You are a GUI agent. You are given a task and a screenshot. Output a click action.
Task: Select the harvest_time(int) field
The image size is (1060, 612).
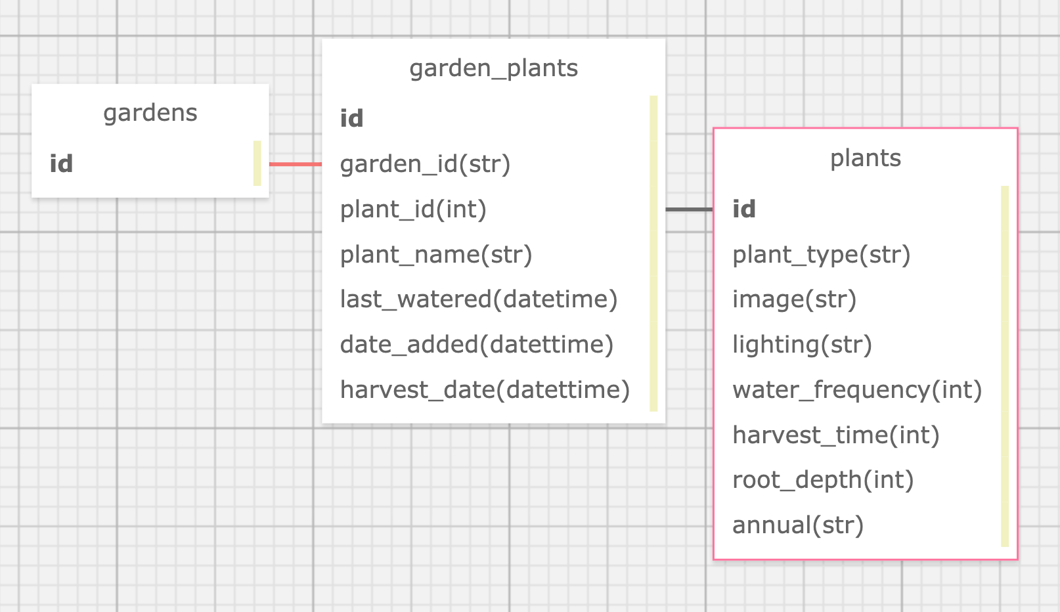[x=835, y=435]
